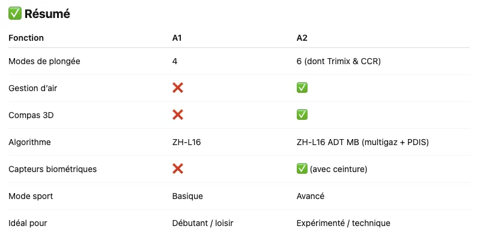Select the A1 column header
This screenshot has width=483, height=247.
[x=177, y=38]
